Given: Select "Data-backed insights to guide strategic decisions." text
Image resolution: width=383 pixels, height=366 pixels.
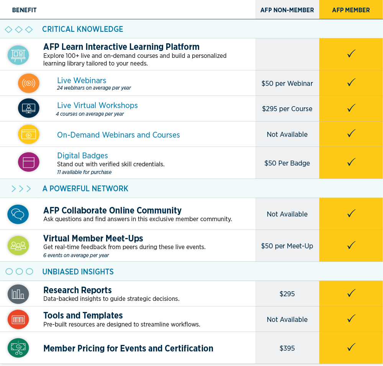Looking at the screenshot, I should [x=111, y=299].
